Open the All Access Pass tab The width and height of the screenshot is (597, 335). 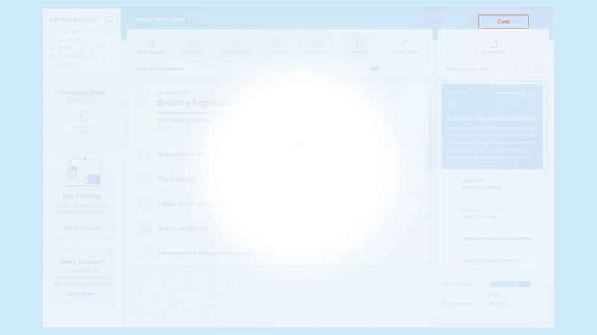[234, 47]
